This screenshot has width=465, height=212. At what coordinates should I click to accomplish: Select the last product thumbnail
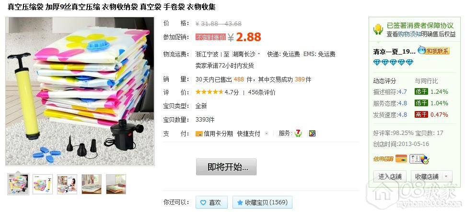(x=116, y=184)
